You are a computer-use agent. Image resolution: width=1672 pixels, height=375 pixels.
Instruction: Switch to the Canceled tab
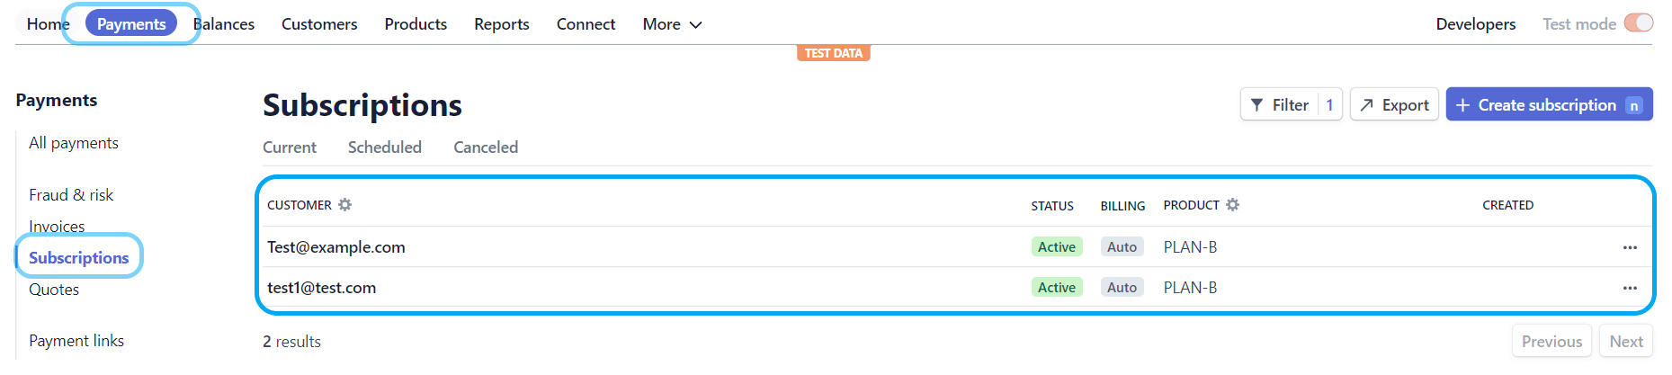tap(485, 147)
